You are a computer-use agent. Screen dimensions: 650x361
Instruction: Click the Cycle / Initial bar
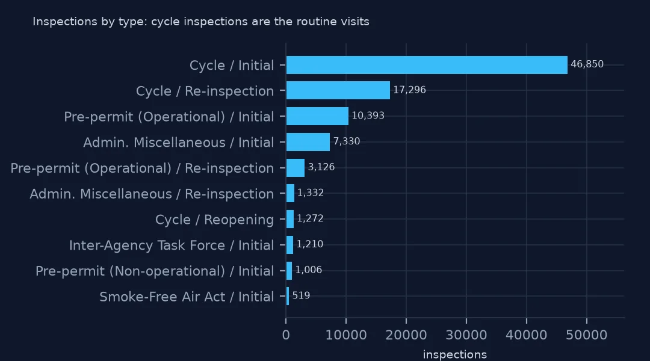[x=427, y=65]
